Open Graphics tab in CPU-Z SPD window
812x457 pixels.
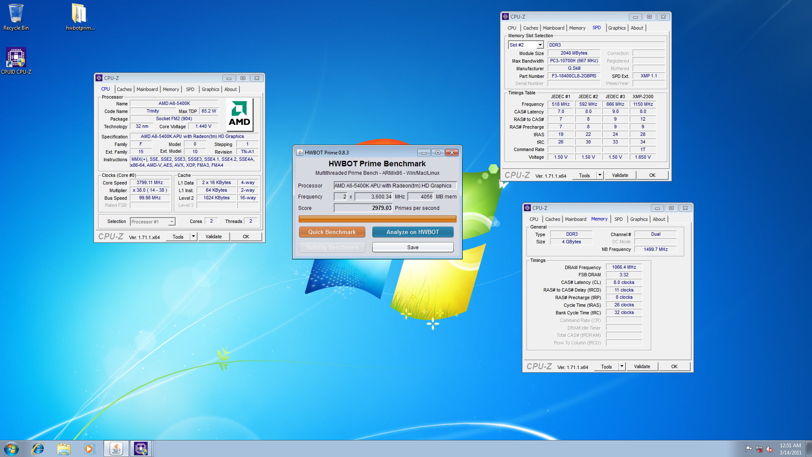pos(617,28)
